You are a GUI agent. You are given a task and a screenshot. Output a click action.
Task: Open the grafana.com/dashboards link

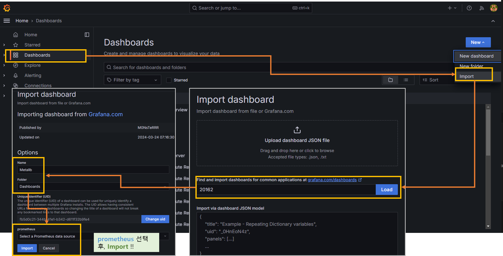(332, 180)
